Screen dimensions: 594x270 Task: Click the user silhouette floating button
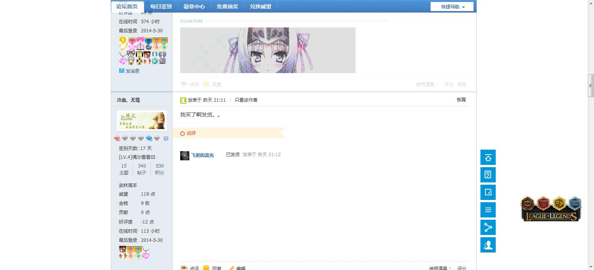tap(488, 245)
